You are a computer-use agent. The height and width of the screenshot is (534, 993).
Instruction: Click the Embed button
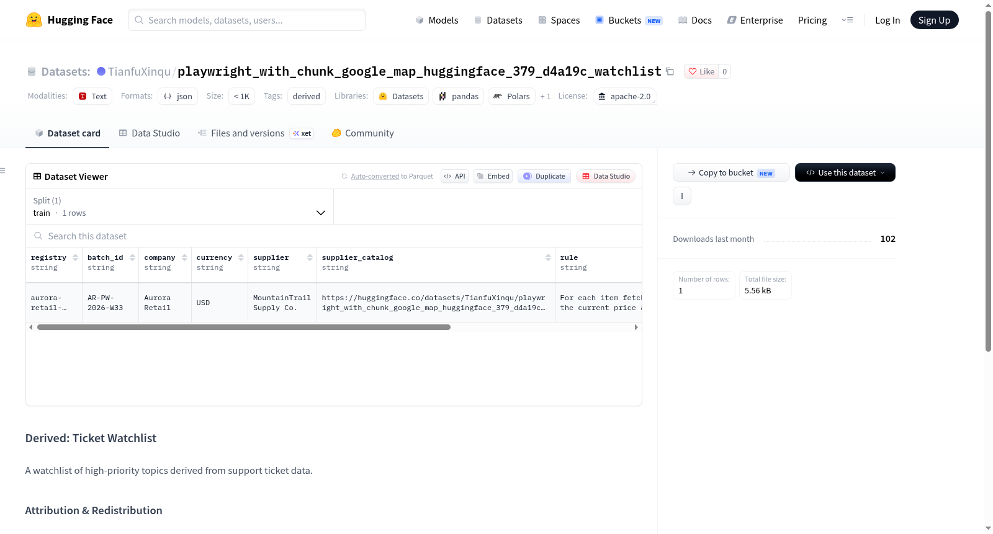pos(493,176)
